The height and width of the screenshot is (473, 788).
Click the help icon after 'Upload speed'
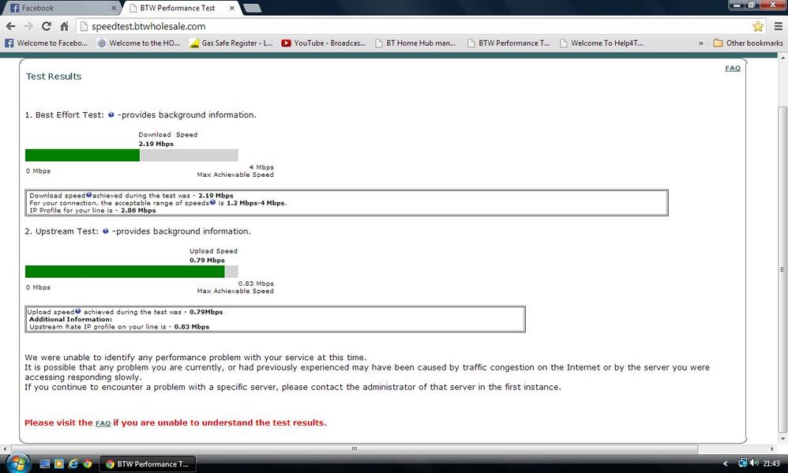point(78,312)
